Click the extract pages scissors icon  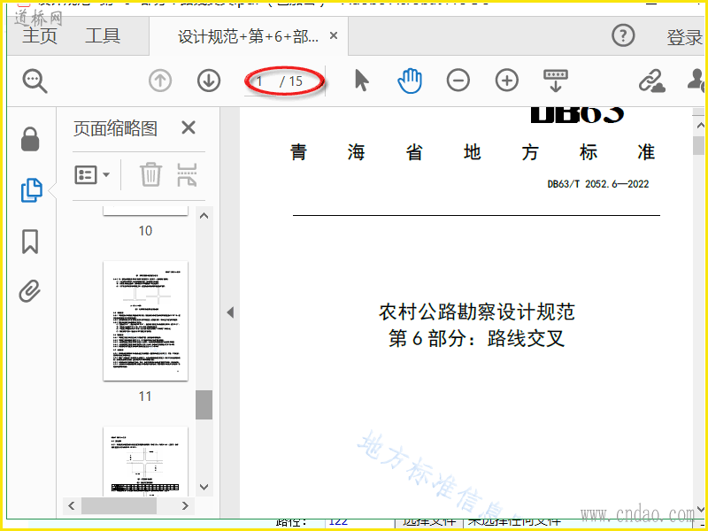pos(187,174)
